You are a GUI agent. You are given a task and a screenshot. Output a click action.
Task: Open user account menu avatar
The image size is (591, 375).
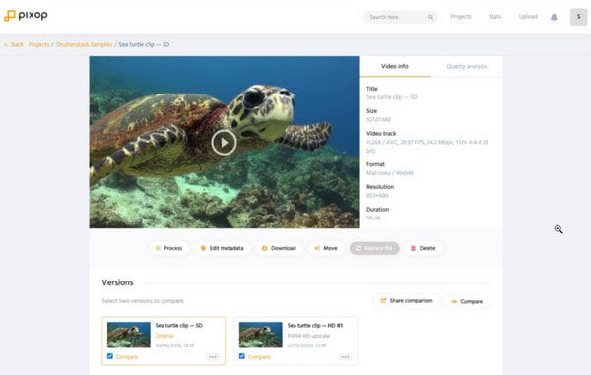578,17
